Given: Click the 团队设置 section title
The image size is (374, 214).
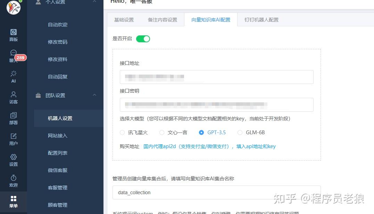Looking at the screenshot, I should (55, 96).
